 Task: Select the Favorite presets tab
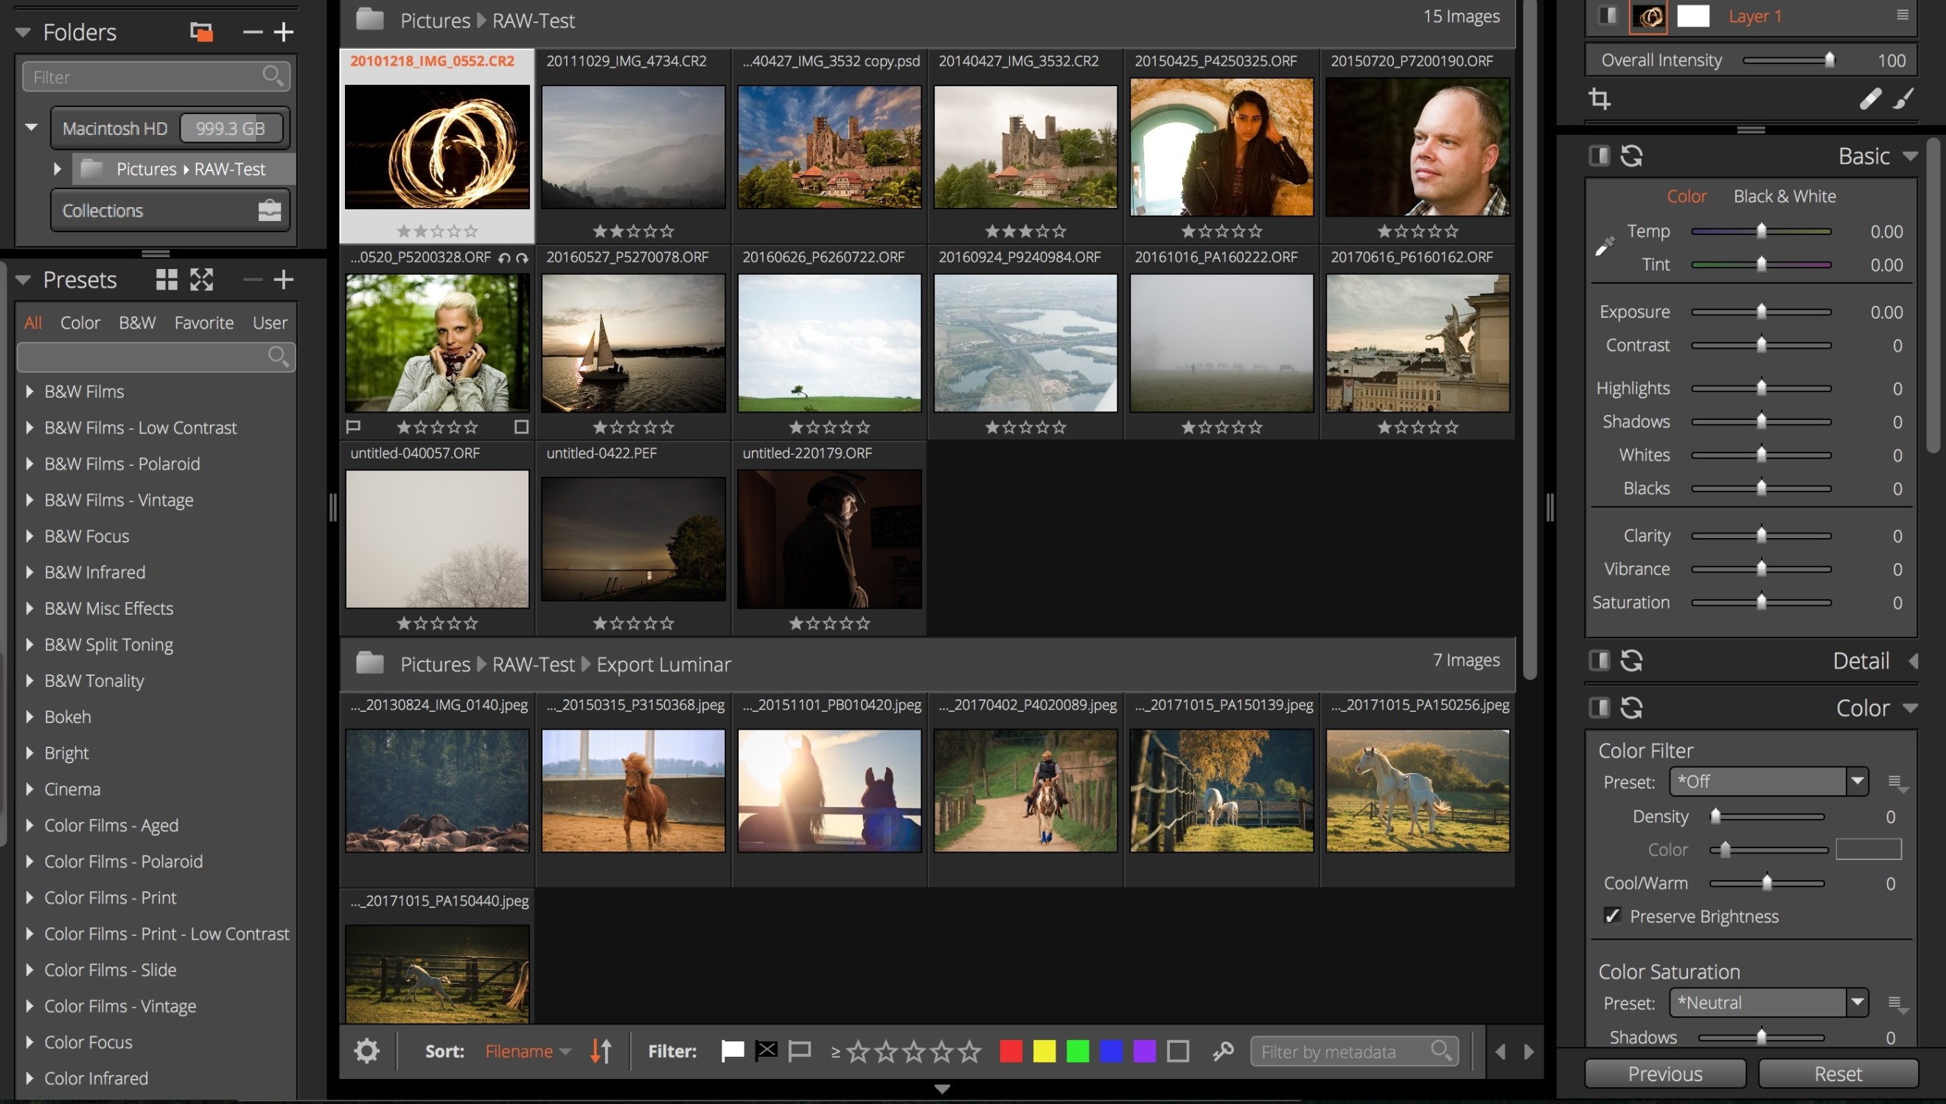[x=204, y=322]
